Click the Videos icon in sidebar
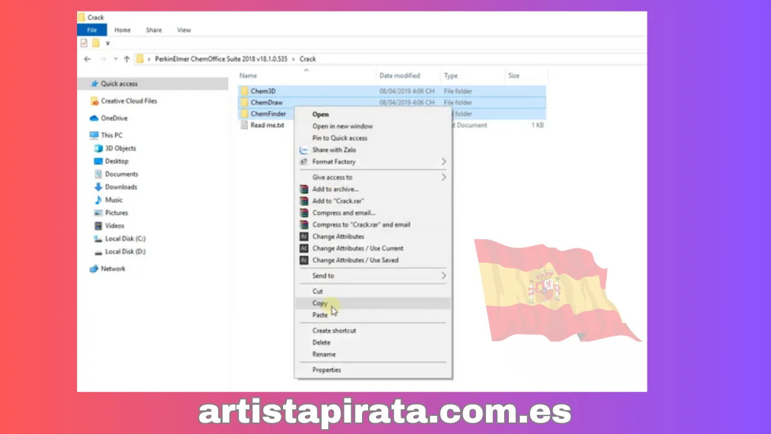Viewport: 771px width, 434px height. click(99, 225)
